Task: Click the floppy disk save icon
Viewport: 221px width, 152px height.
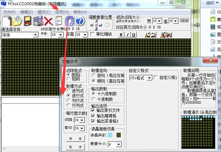Action: click(x=27, y=21)
